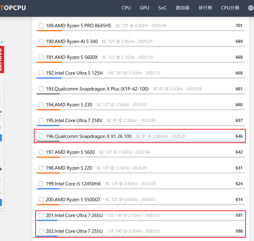Open 197.AMD Ryzen 5 5600 link

click(70, 152)
